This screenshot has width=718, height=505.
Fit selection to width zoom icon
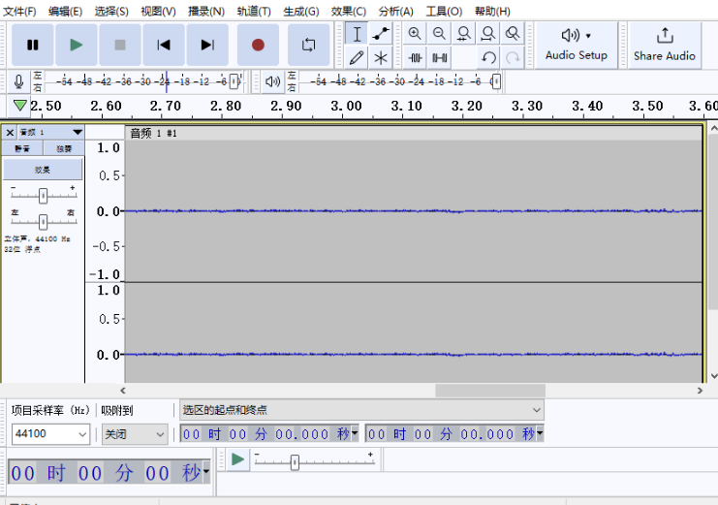464,34
